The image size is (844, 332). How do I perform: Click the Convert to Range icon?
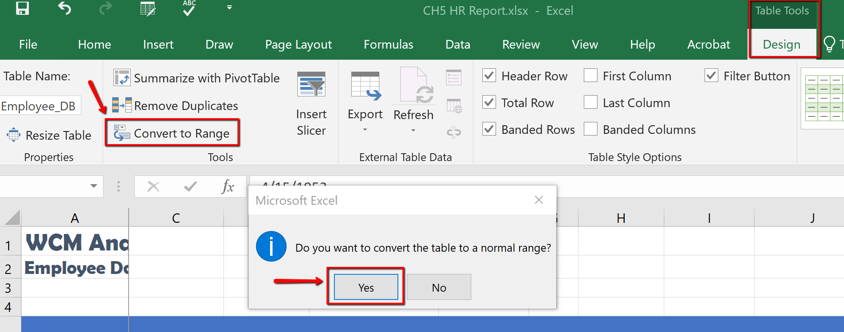(122, 133)
